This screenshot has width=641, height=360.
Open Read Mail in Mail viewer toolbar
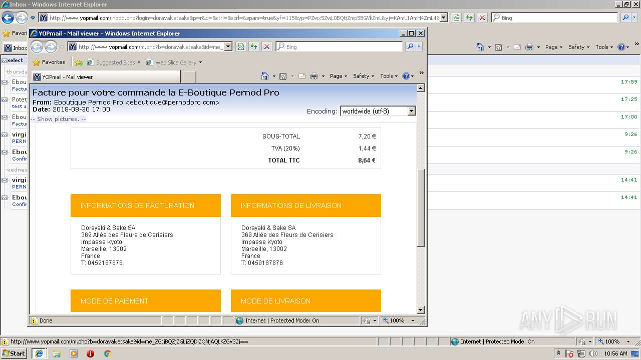tap(302, 76)
